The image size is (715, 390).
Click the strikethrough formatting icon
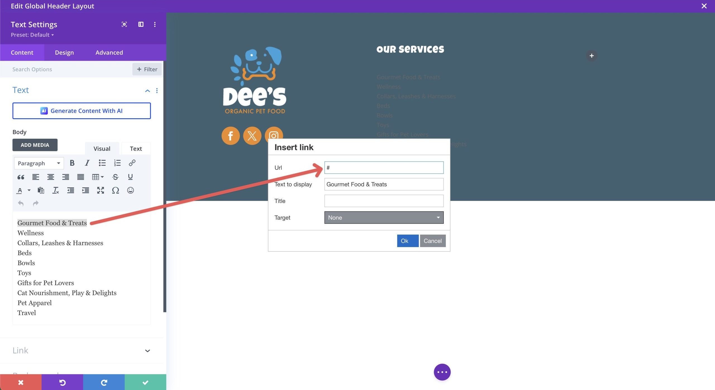(x=115, y=177)
